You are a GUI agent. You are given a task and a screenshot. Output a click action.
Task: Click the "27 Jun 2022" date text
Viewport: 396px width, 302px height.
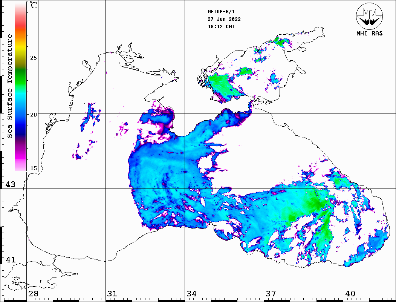coord(224,19)
